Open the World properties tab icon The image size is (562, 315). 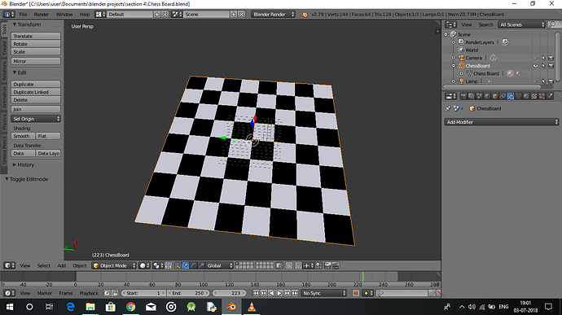pos(487,96)
